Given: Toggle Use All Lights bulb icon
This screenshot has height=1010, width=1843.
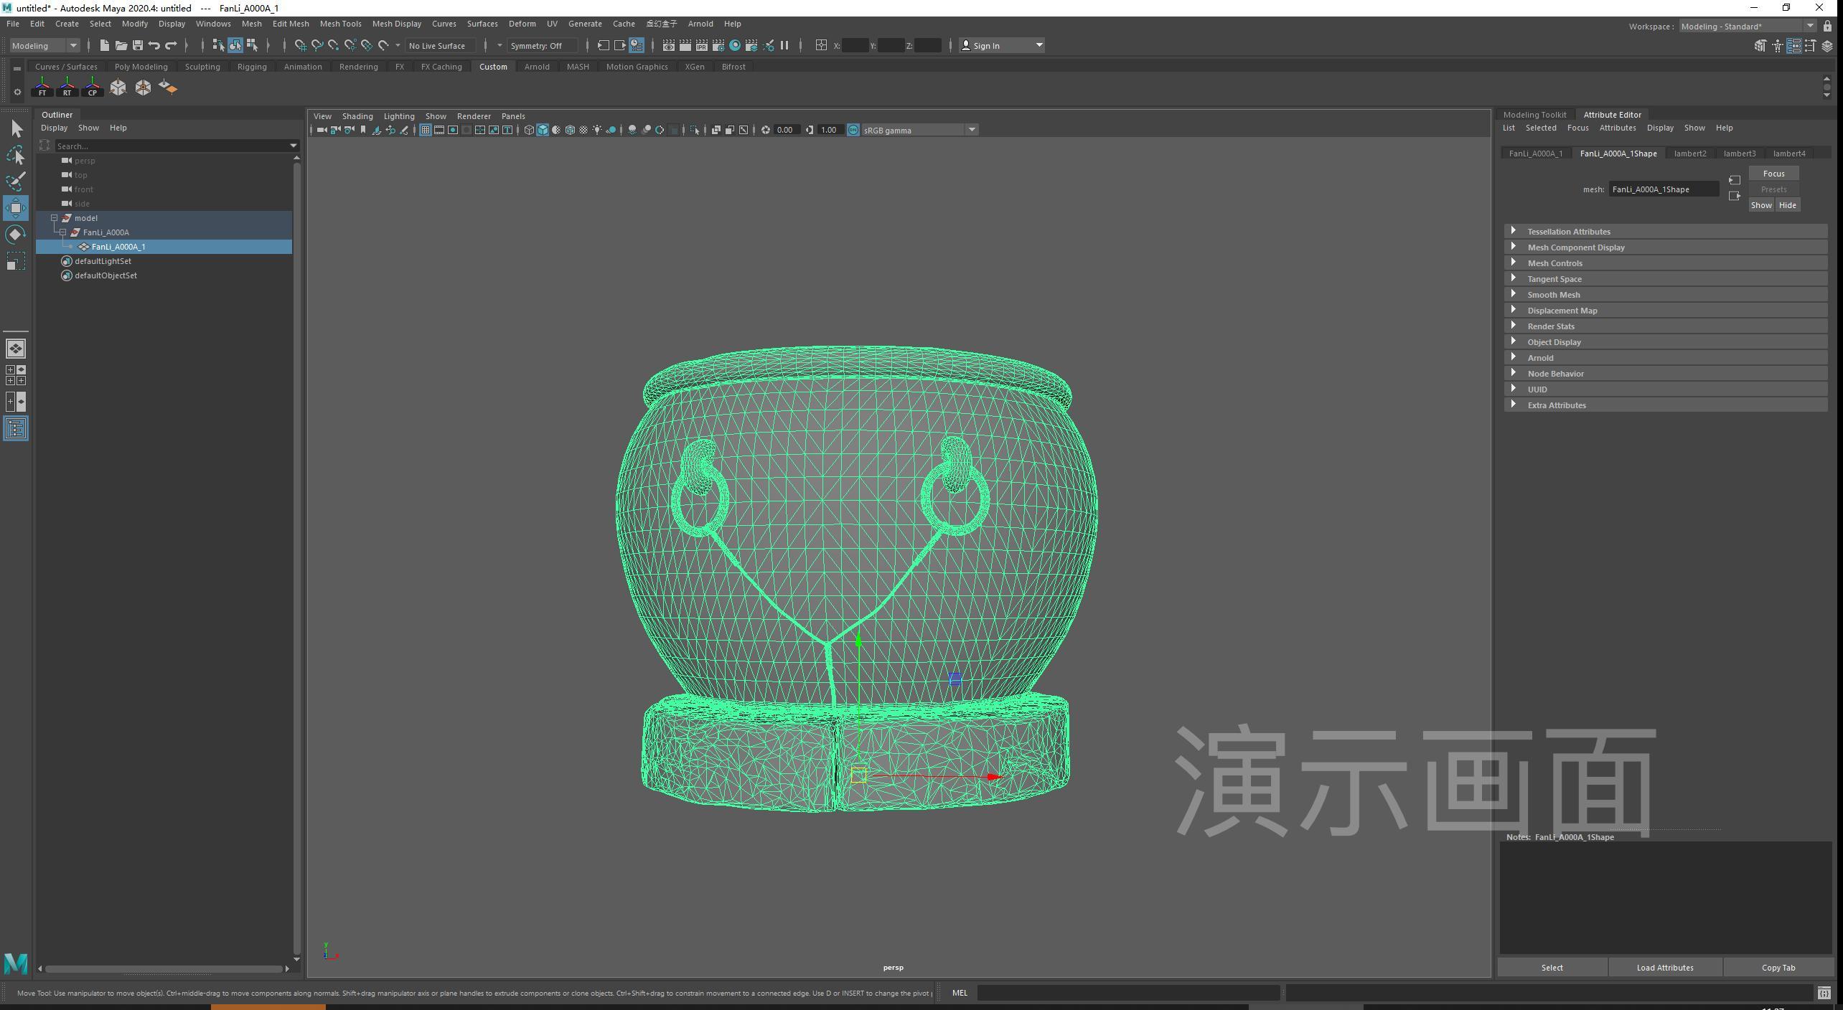Looking at the screenshot, I should pyautogui.click(x=597, y=130).
